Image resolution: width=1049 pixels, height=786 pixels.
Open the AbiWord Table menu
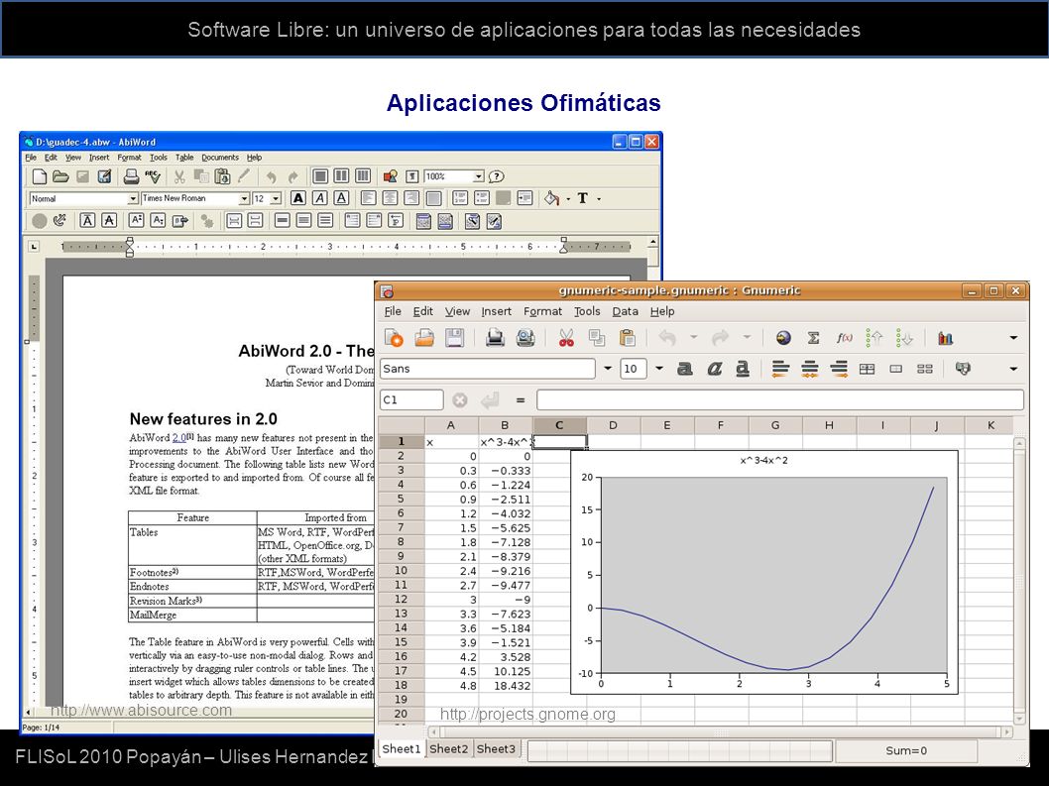pyautogui.click(x=184, y=158)
